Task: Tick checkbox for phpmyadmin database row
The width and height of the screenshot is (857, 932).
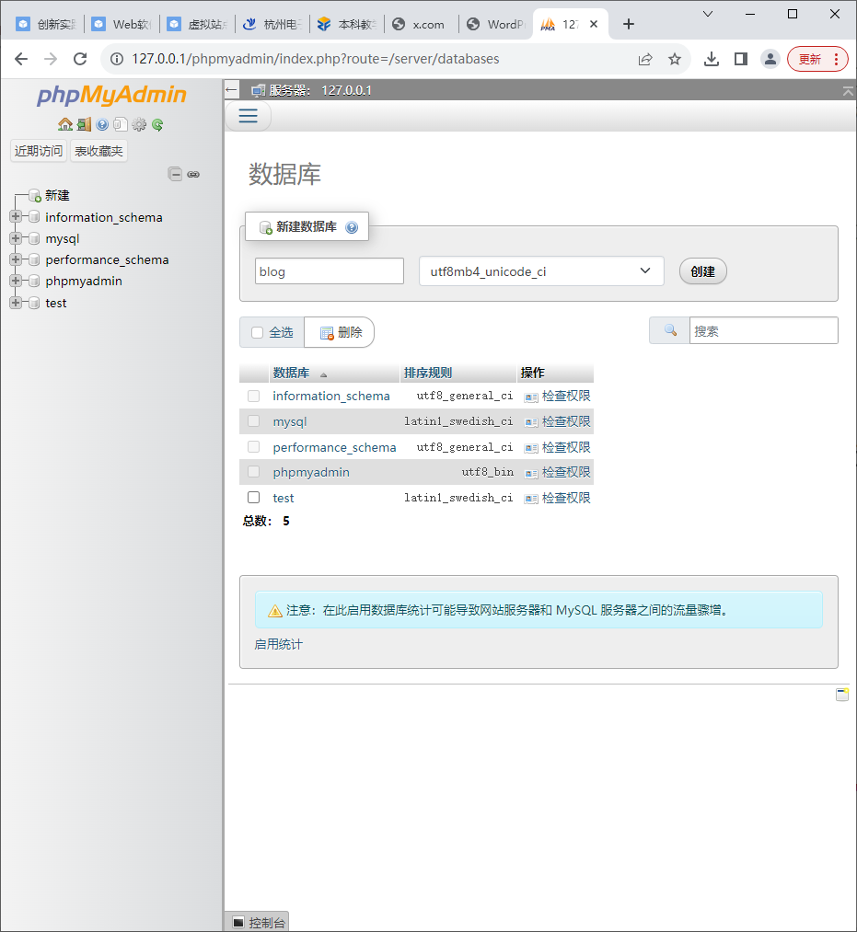Action: [253, 471]
